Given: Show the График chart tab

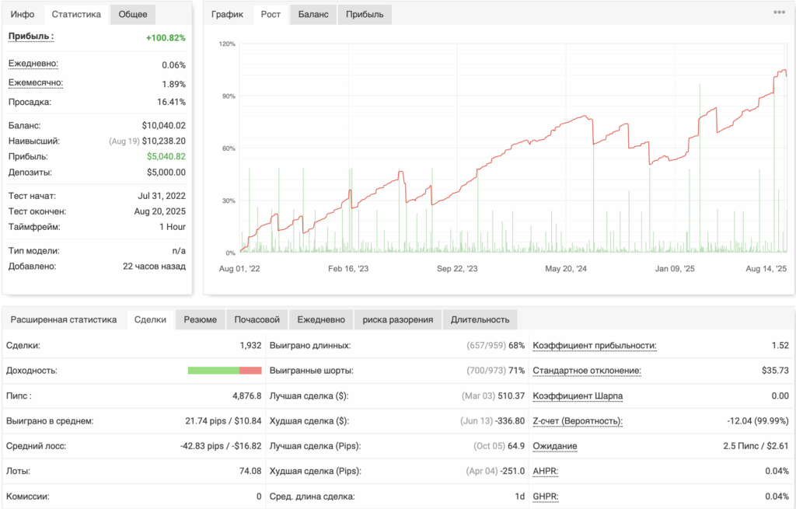Looking at the screenshot, I should tap(228, 14).
